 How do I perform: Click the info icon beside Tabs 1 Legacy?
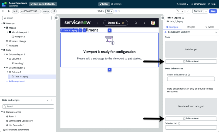pyautogui.click(x=183, y=18)
